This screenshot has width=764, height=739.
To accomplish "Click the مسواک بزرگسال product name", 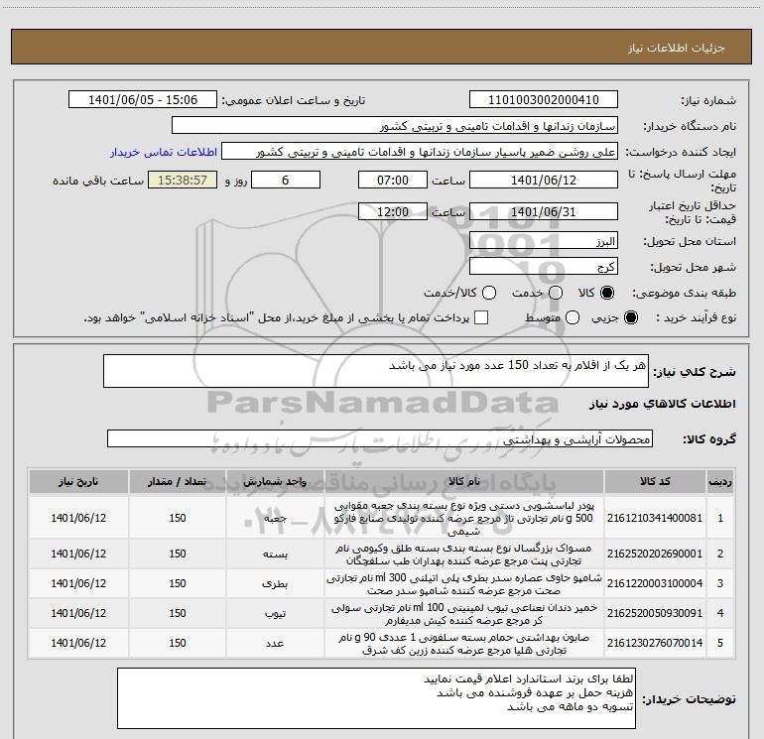I will [464, 554].
